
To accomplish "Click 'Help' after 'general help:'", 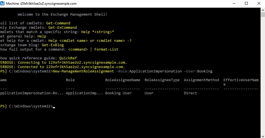I will 42,36.
